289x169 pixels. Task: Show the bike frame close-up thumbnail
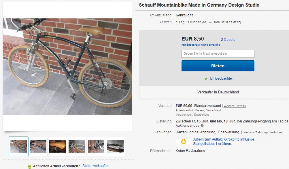tap(38, 146)
